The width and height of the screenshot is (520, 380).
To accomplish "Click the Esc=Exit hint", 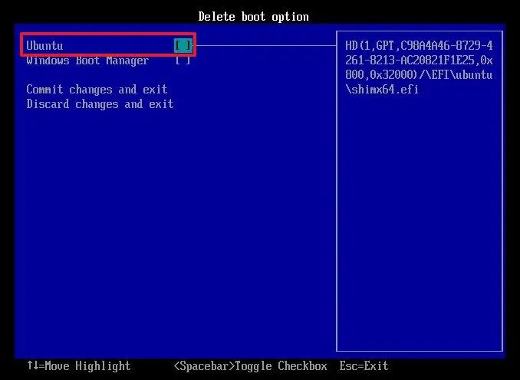I will tap(364, 365).
